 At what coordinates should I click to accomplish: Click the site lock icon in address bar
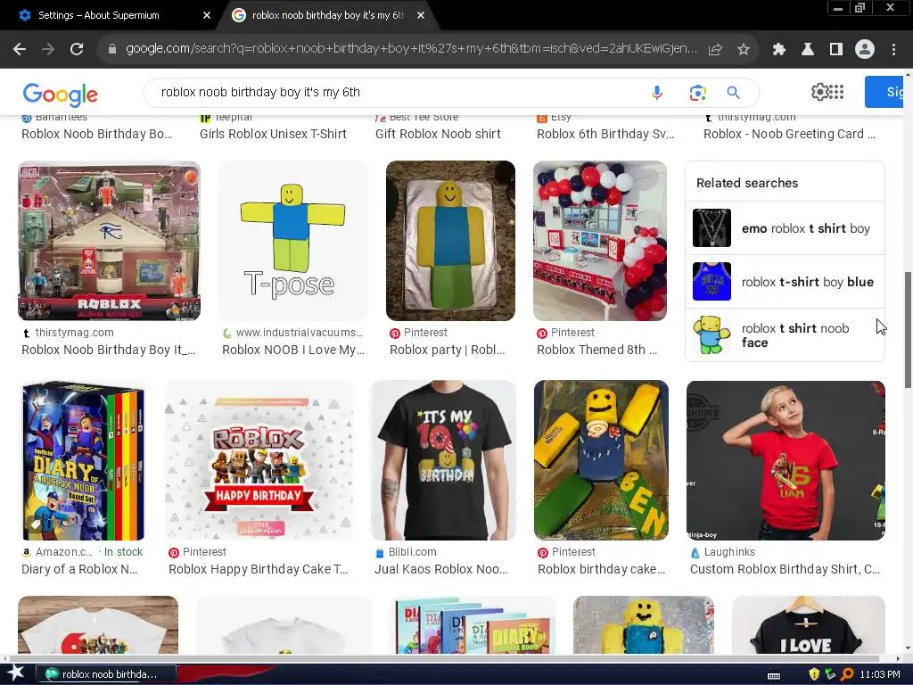tap(112, 50)
